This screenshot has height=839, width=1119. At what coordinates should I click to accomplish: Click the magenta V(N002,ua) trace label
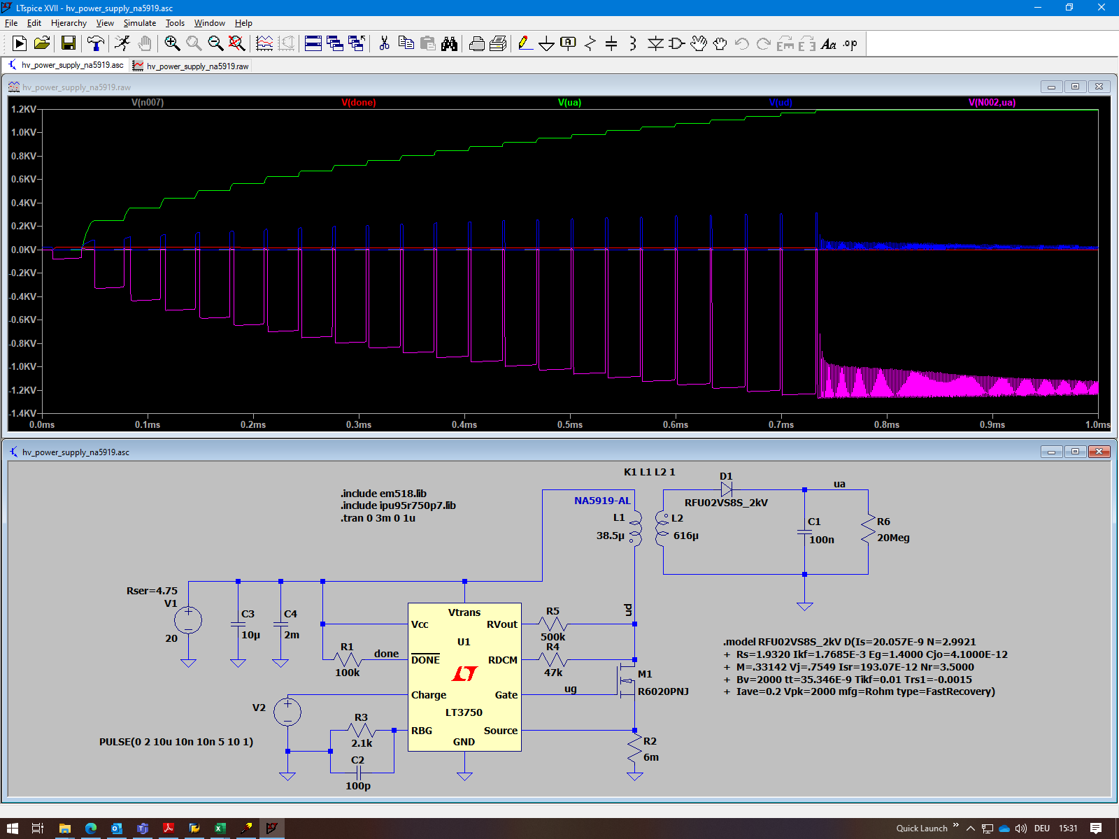[x=992, y=102]
